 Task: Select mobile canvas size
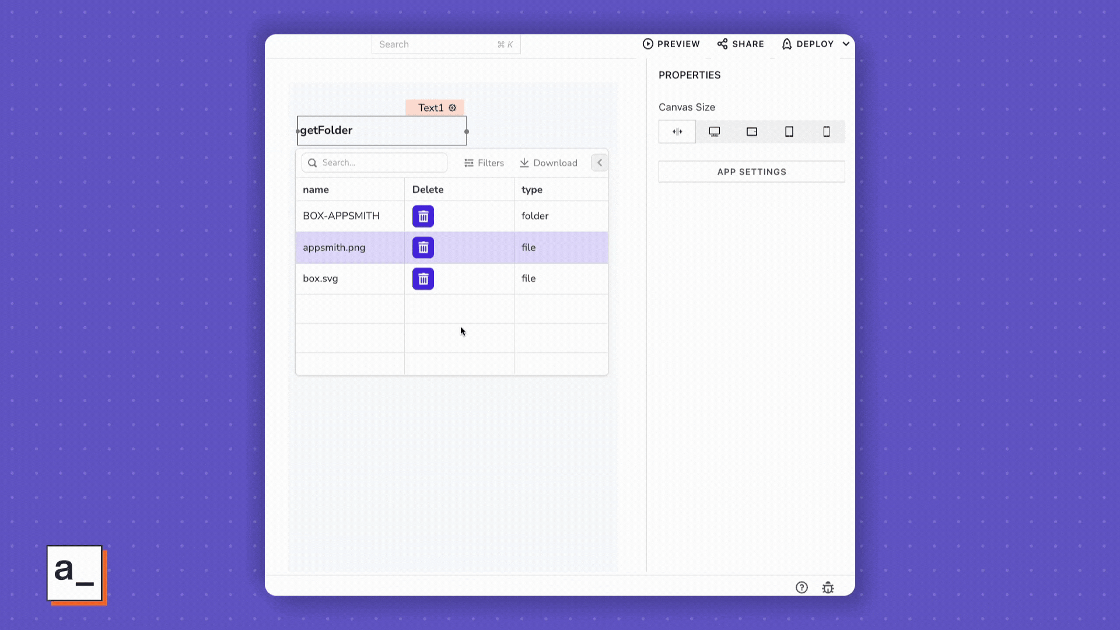click(827, 132)
